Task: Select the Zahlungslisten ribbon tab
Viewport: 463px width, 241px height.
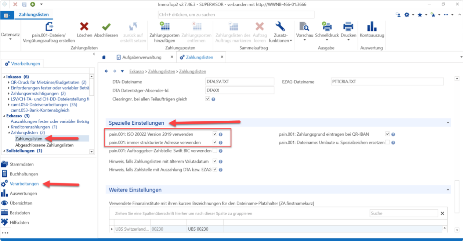Action: pyautogui.click(x=33, y=15)
